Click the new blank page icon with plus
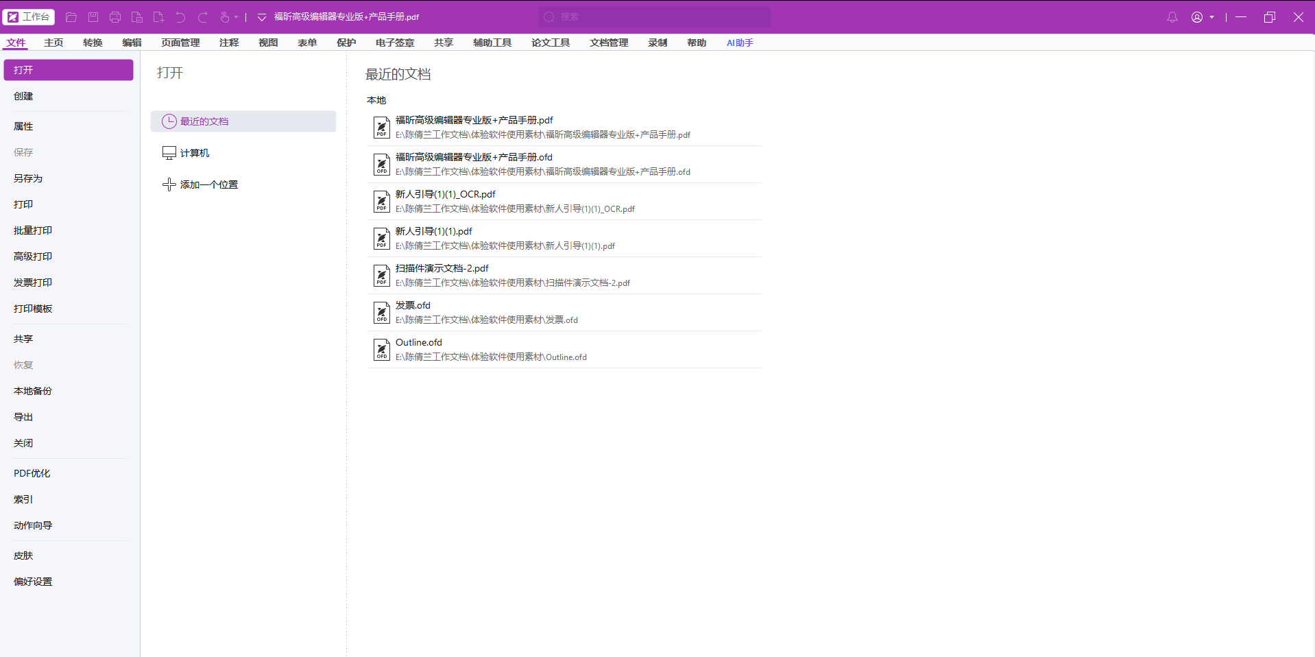 pyautogui.click(x=159, y=17)
